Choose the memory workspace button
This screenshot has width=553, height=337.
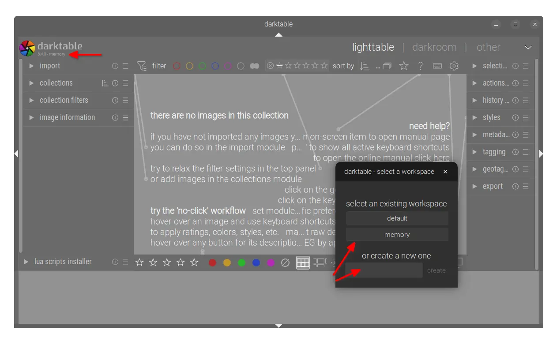[x=397, y=235]
